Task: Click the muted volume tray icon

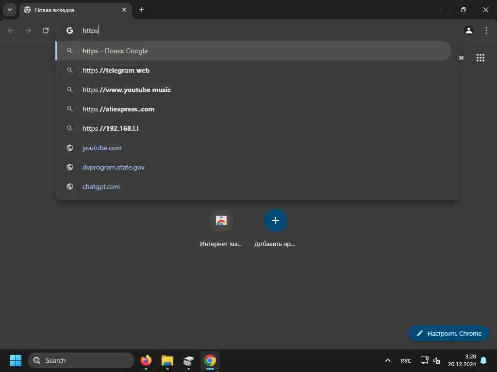Action: pos(437,360)
